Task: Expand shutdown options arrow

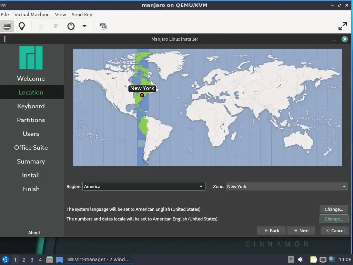Action: click(84, 26)
